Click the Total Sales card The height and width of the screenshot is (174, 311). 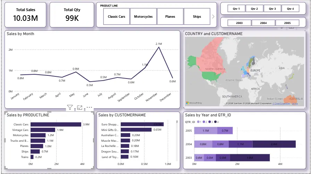pyautogui.click(x=25, y=15)
